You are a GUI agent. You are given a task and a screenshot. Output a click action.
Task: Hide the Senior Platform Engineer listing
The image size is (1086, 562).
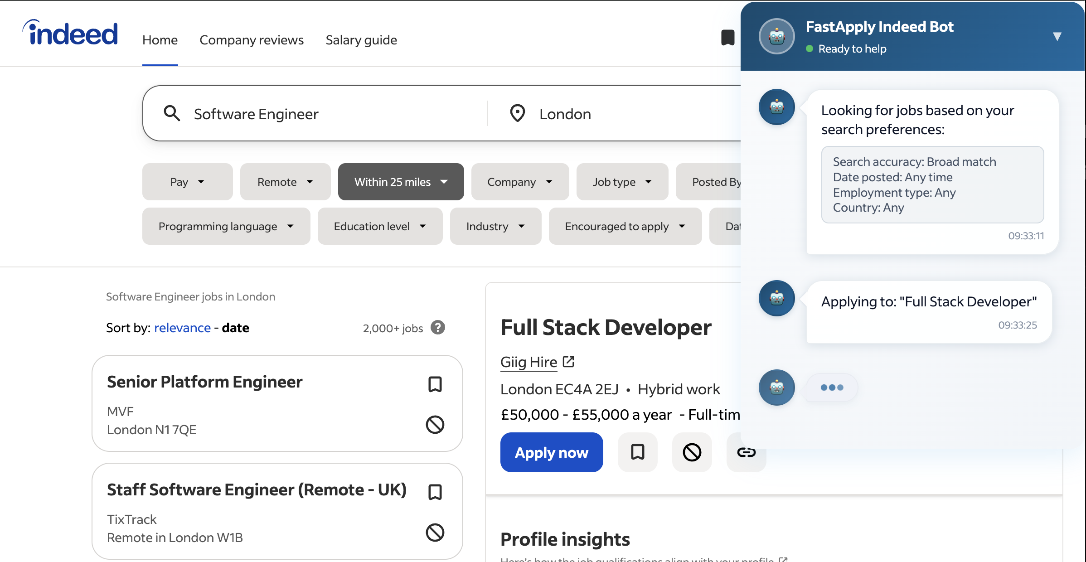[x=435, y=425]
